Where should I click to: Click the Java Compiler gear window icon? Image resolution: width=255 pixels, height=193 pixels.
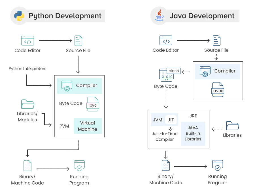205,71
